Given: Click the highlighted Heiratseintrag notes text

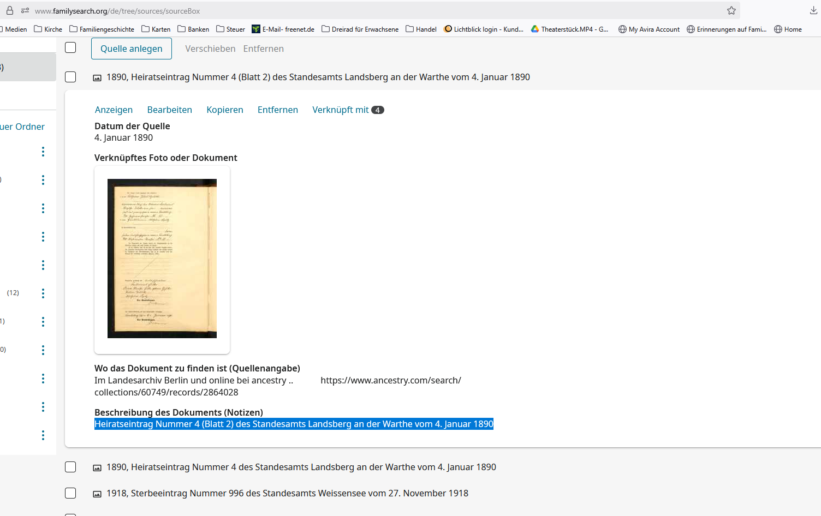Looking at the screenshot, I should tap(294, 424).
